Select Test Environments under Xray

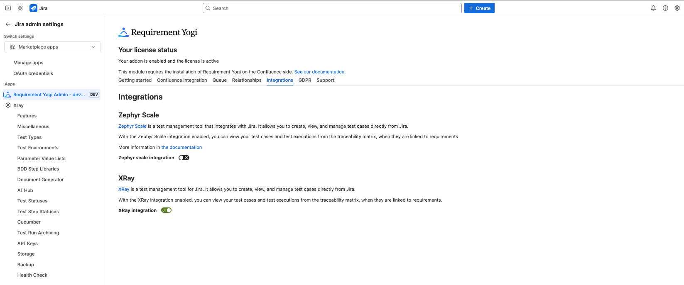click(38, 148)
